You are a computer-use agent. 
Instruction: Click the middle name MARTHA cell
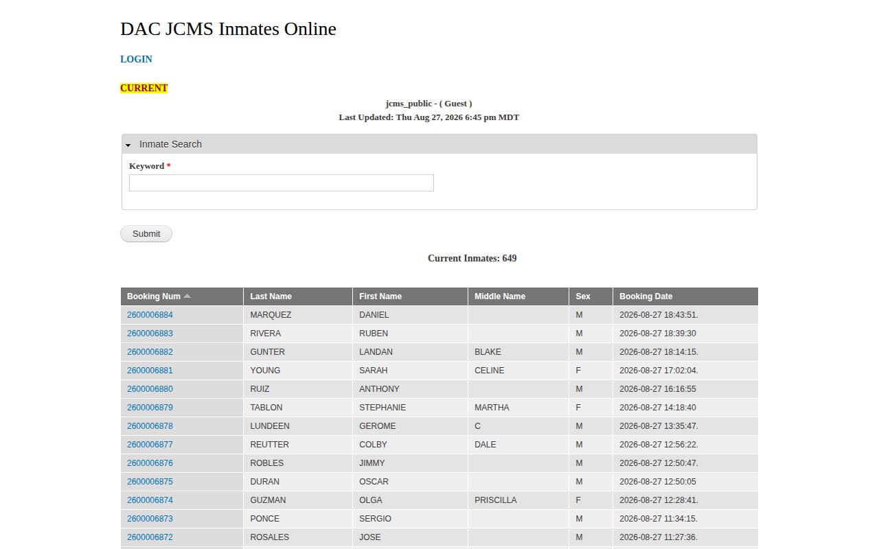(518, 408)
